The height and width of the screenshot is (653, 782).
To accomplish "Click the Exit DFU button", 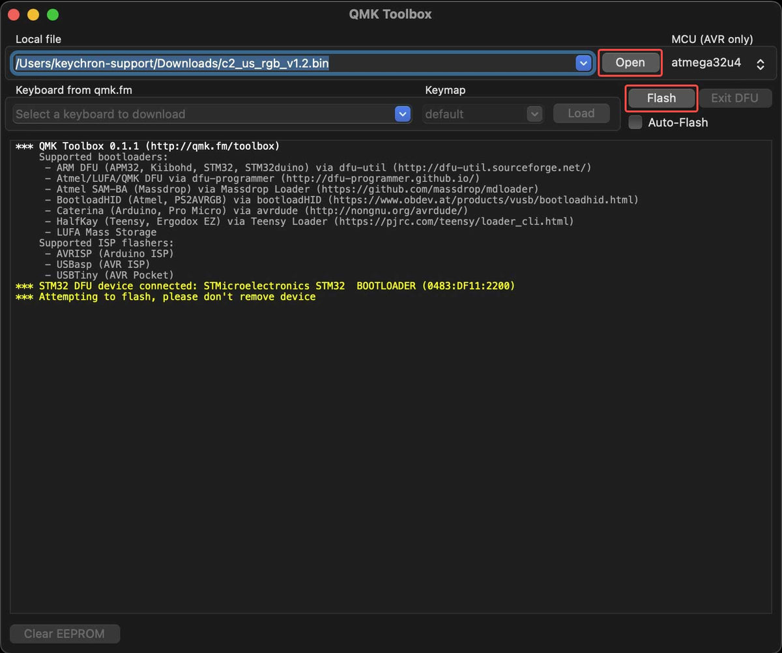I will coord(734,98).
